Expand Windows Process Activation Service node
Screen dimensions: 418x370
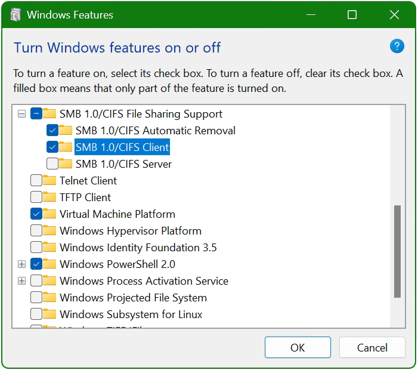tap(21, 281)
